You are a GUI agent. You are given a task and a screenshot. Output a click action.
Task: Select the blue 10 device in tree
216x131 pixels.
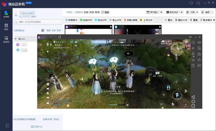22,50
